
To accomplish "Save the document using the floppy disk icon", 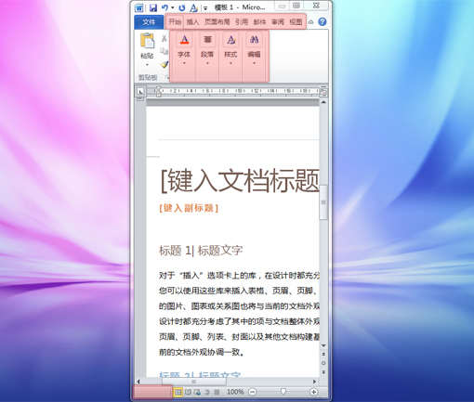I will coord(153,7).
